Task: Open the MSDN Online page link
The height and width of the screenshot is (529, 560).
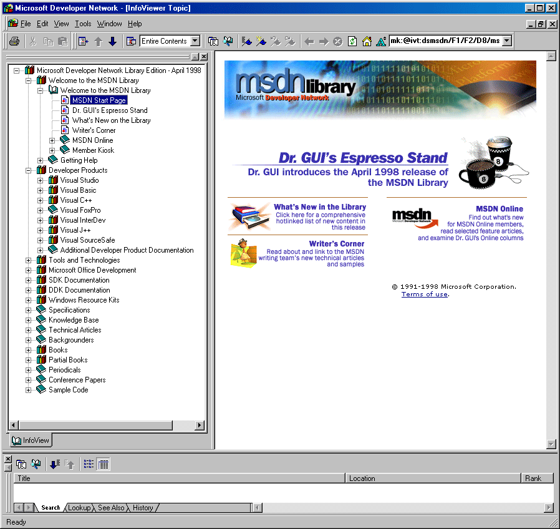Action: point(500,209)
